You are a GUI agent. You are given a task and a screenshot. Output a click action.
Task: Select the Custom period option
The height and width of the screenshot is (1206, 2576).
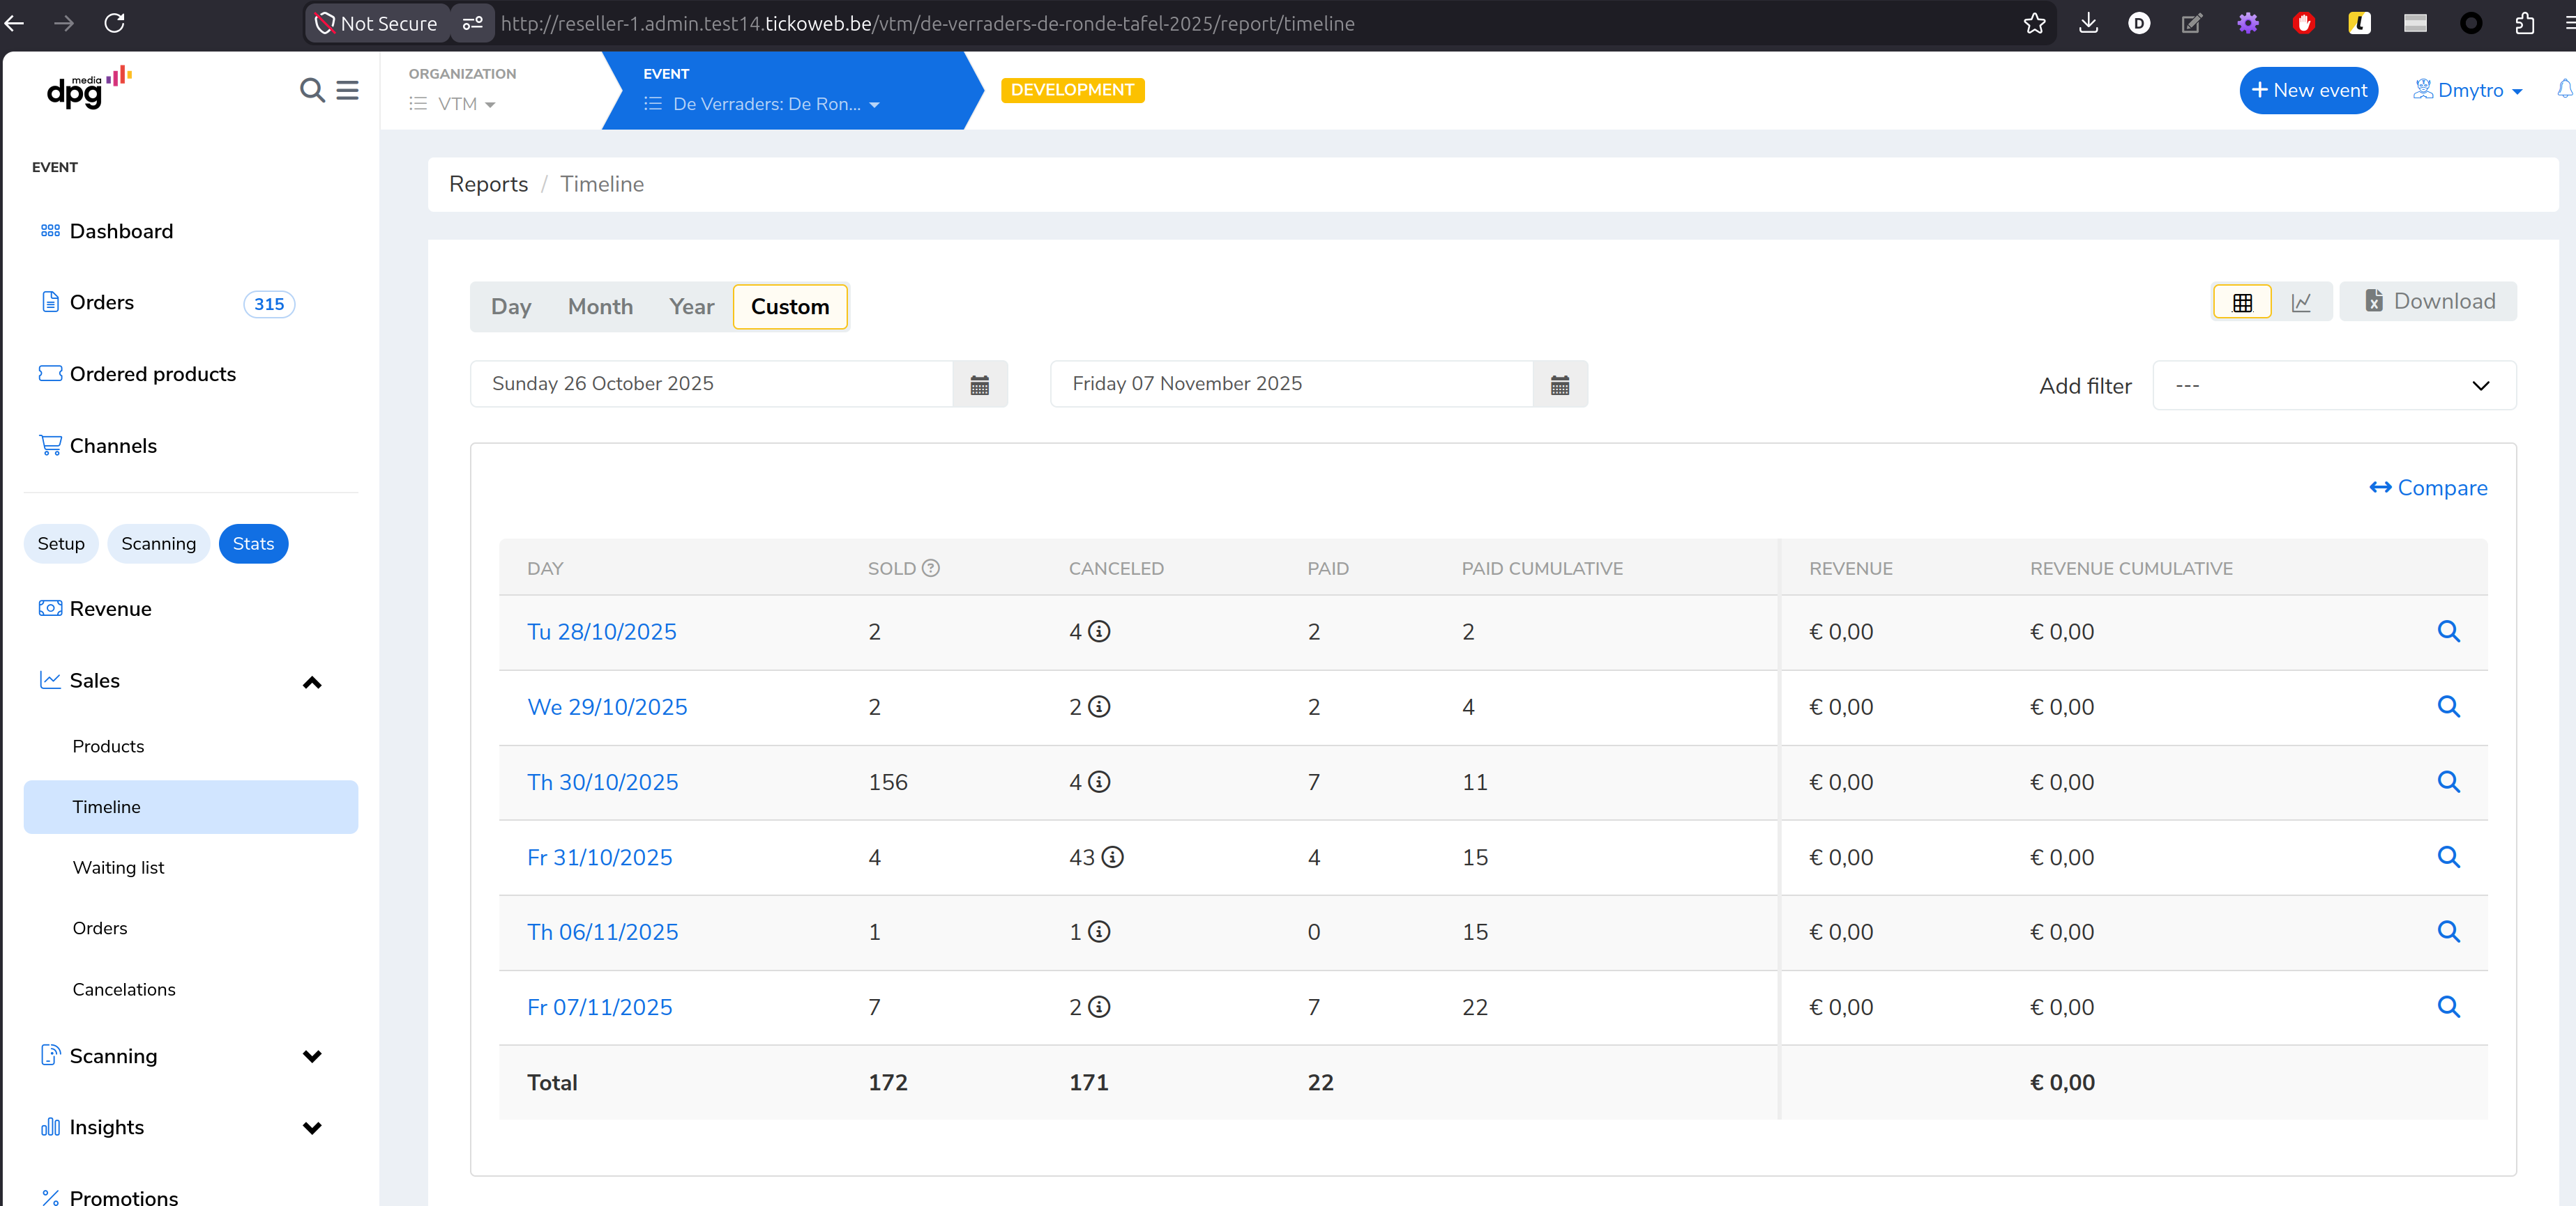pyautogui.click(x=790, y=307)
